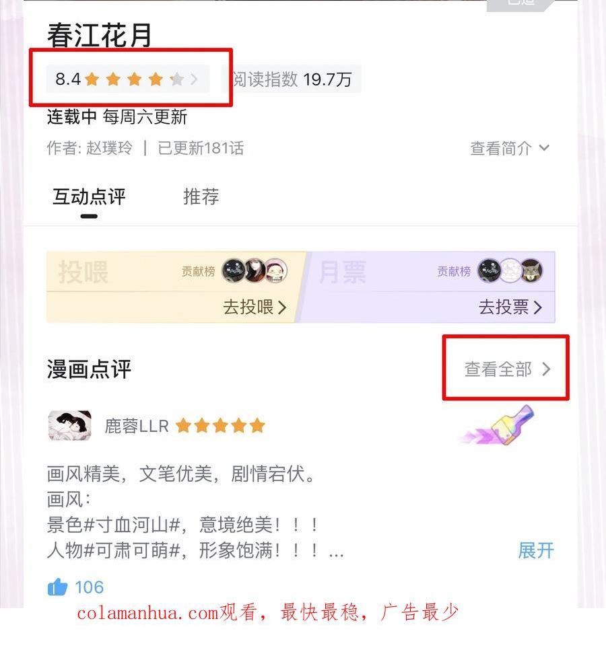Image resolution: width=606 pixels, height=656 pixels.
Task: Open 查看全部 for all reviews
Action: click(507, 369)
